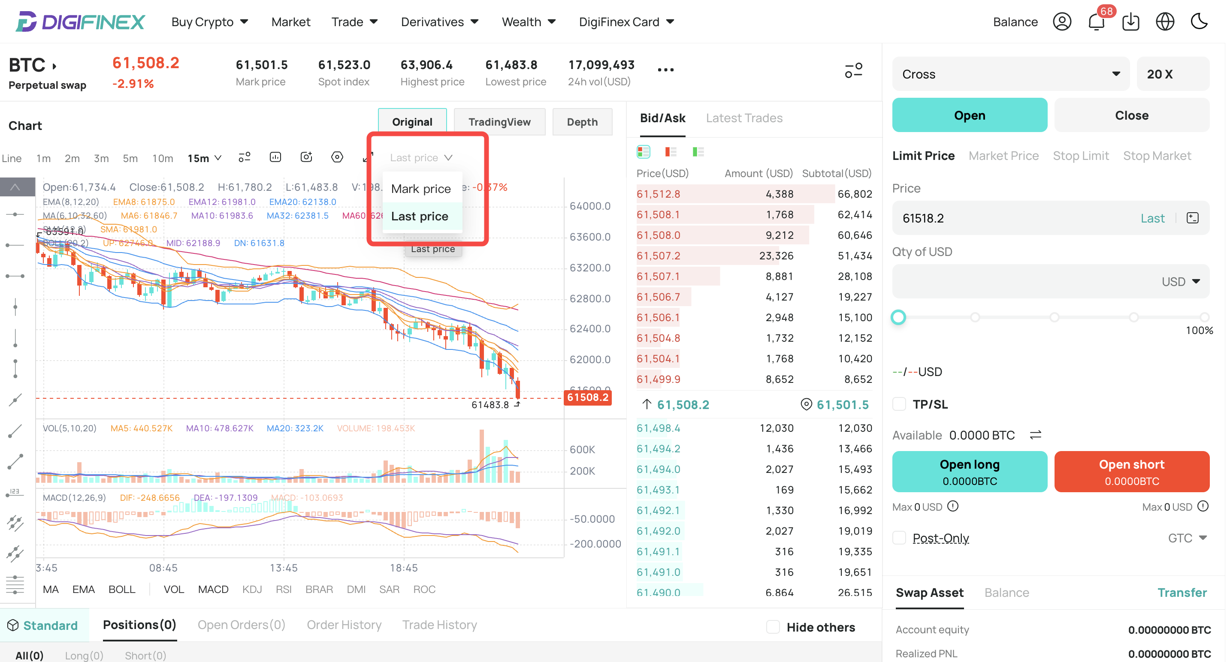Click transfer arrows next to Available balance

pos(1036,435)
